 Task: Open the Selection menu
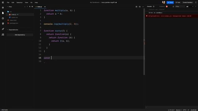tap(19, 2)
